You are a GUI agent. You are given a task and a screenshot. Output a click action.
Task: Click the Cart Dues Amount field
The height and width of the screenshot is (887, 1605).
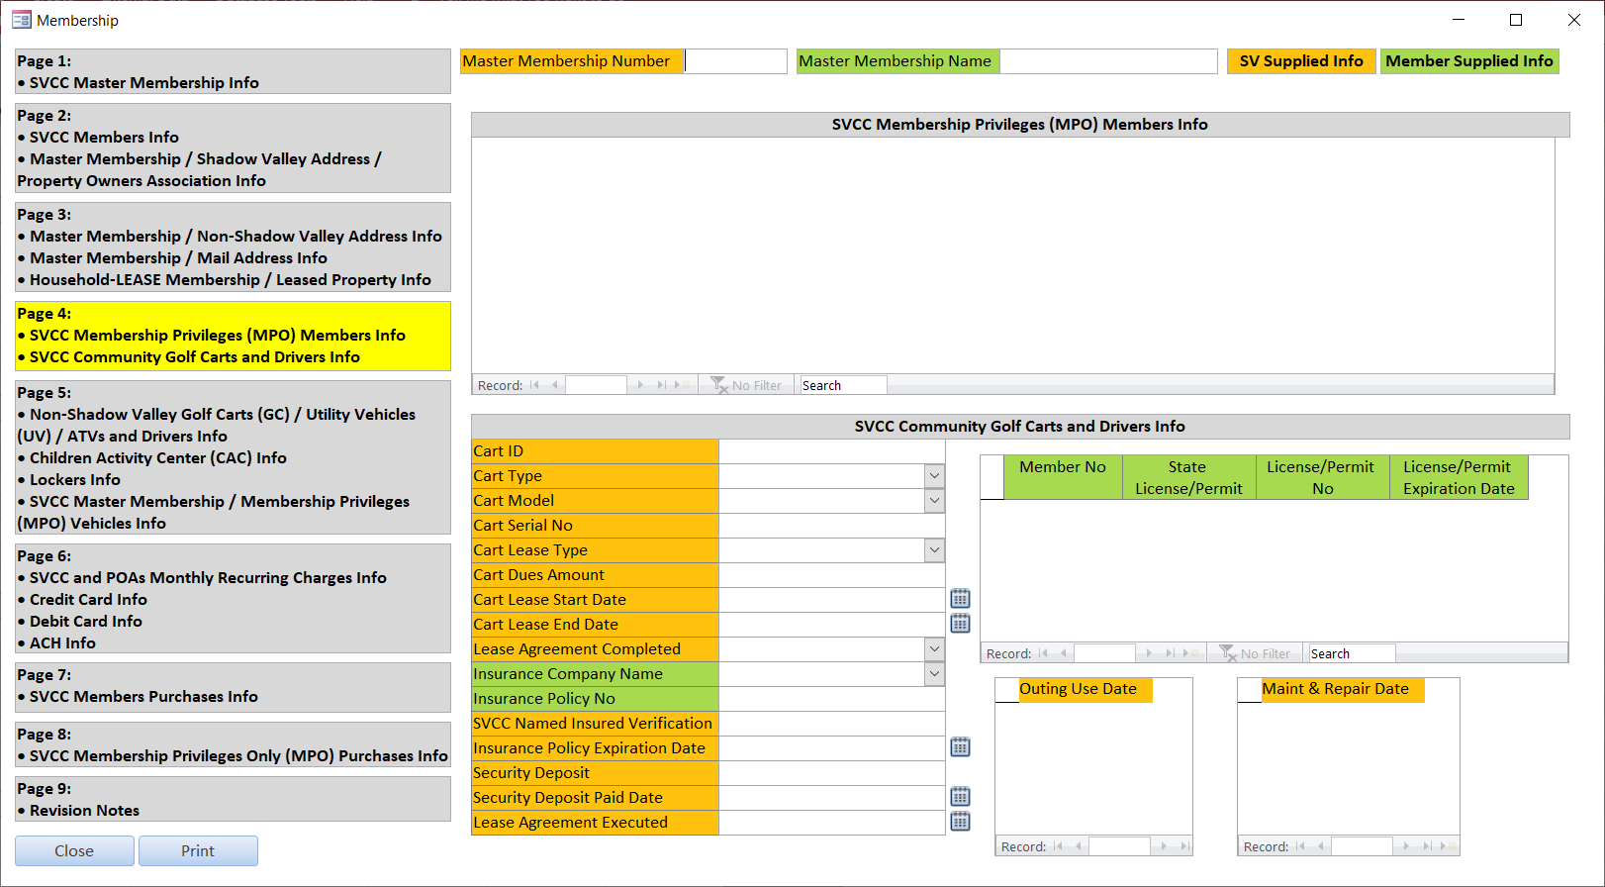831,575
